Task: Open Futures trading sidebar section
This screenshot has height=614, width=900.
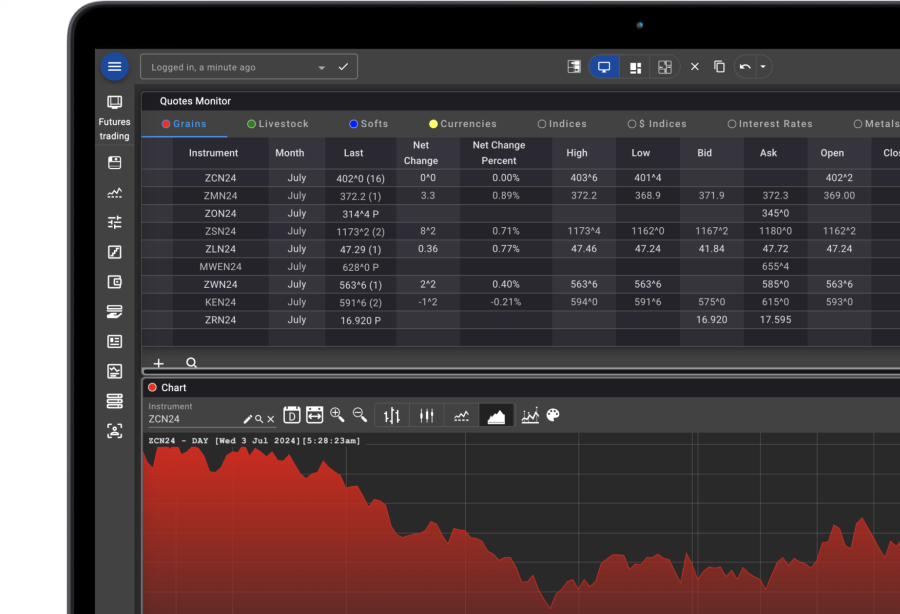Action: pyautogui.click(x=114, y=118)
